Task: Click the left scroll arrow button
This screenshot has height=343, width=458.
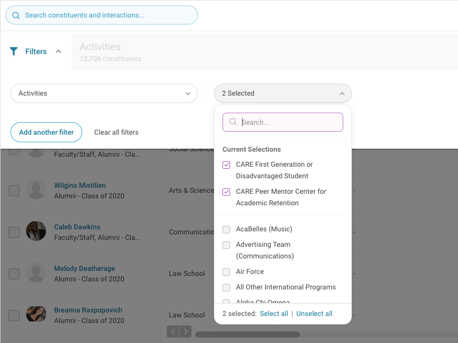Action: point(173,331)
